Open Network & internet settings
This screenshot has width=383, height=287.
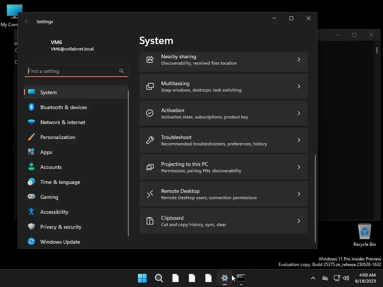tap(76, 122)
